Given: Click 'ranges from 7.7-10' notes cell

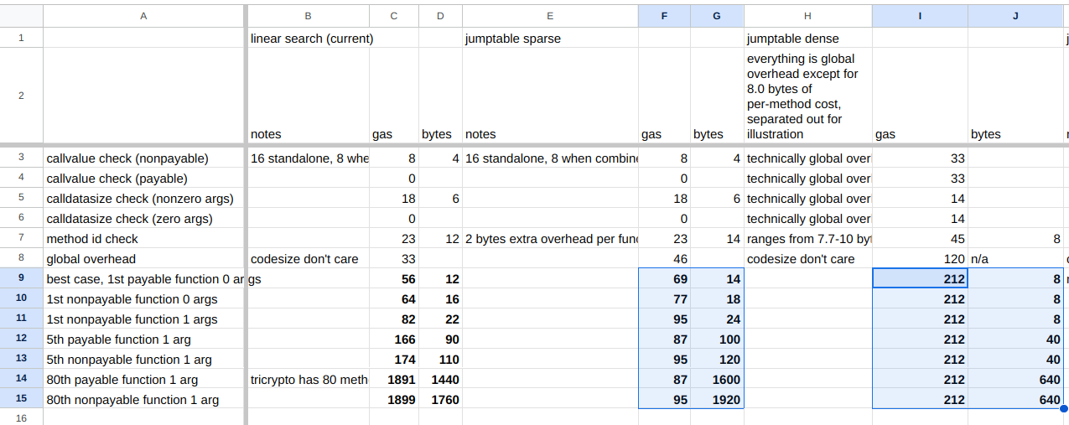Looking at the screenshot, I should tap(807, 239).
